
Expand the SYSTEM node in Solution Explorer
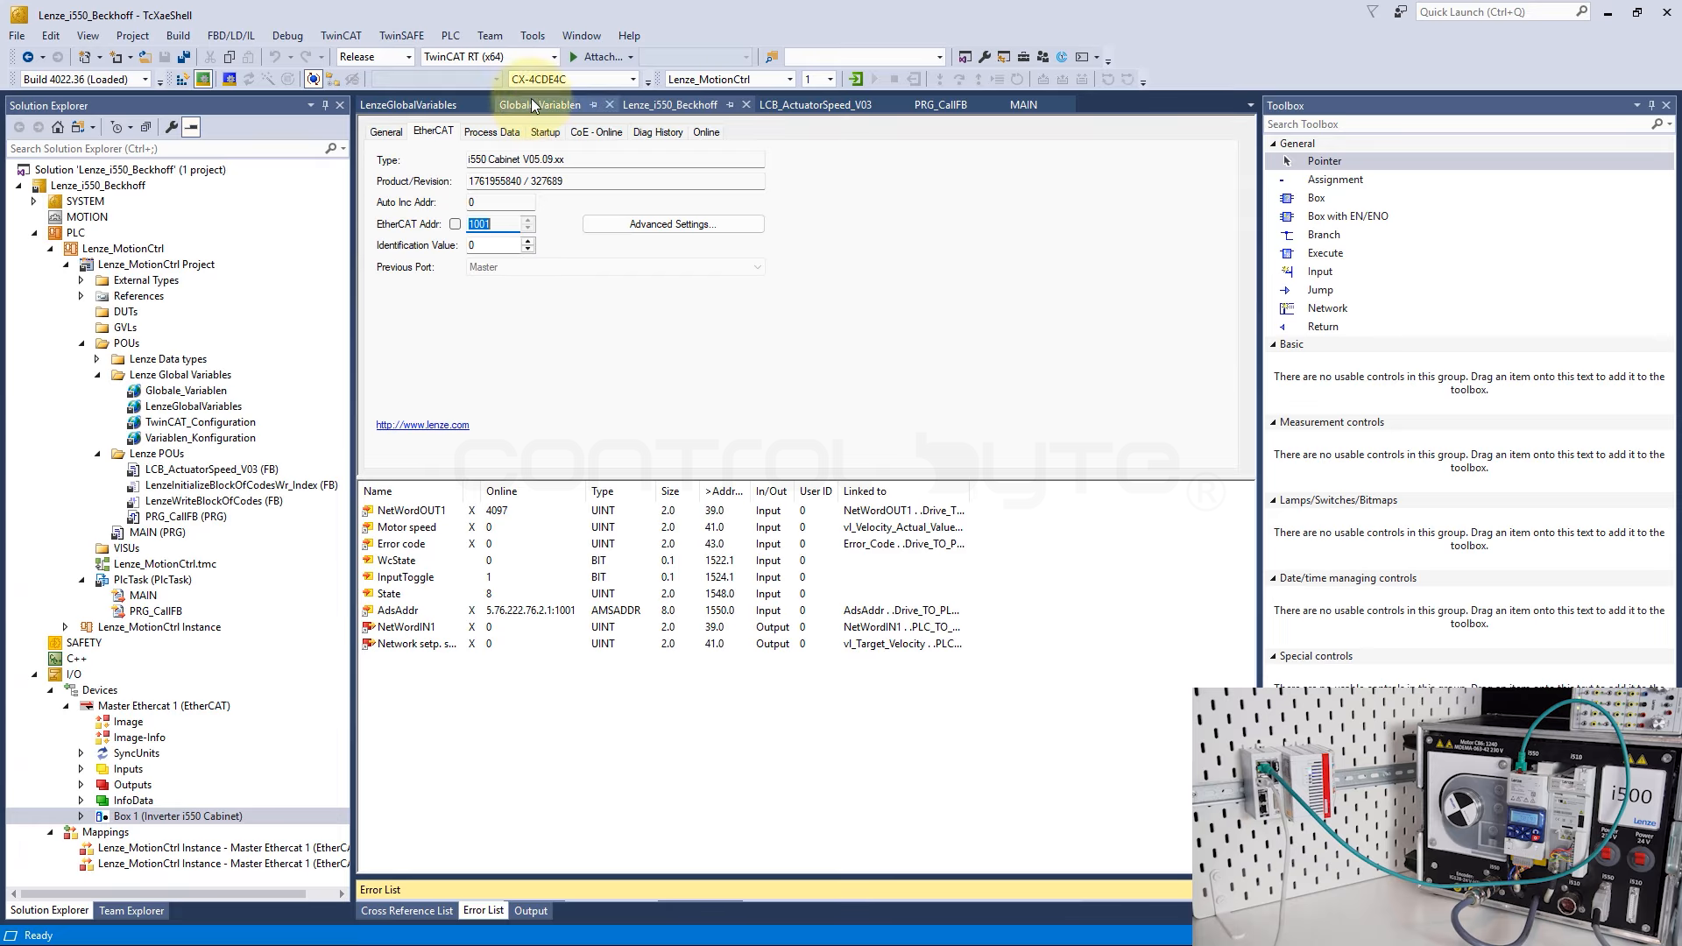point(34,201)
